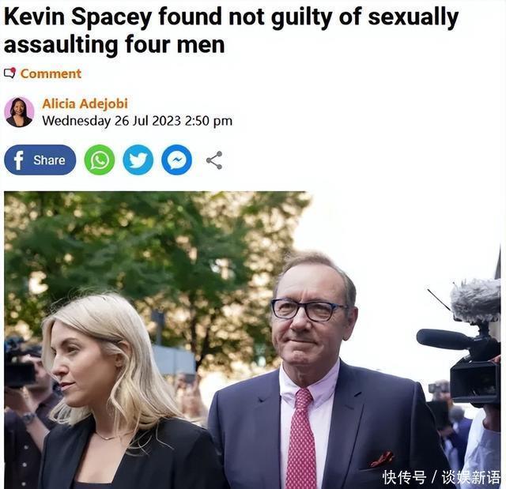Send article through Messenger icon
Image resolution: width=506 pixels, height=489 pixels.
[x=177, y=160]
